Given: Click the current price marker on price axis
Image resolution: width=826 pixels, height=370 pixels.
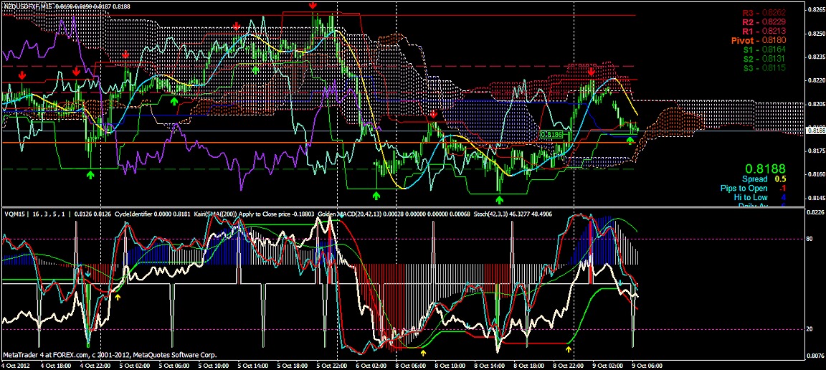Looking at the screenshot, I should [x=815, y=130].
